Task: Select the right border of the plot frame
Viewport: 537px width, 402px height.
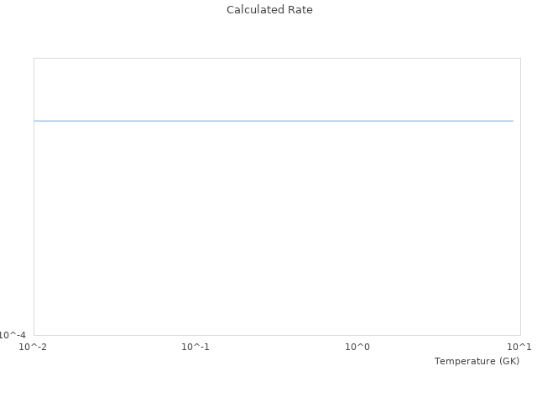Action: [x=520, y=197]
